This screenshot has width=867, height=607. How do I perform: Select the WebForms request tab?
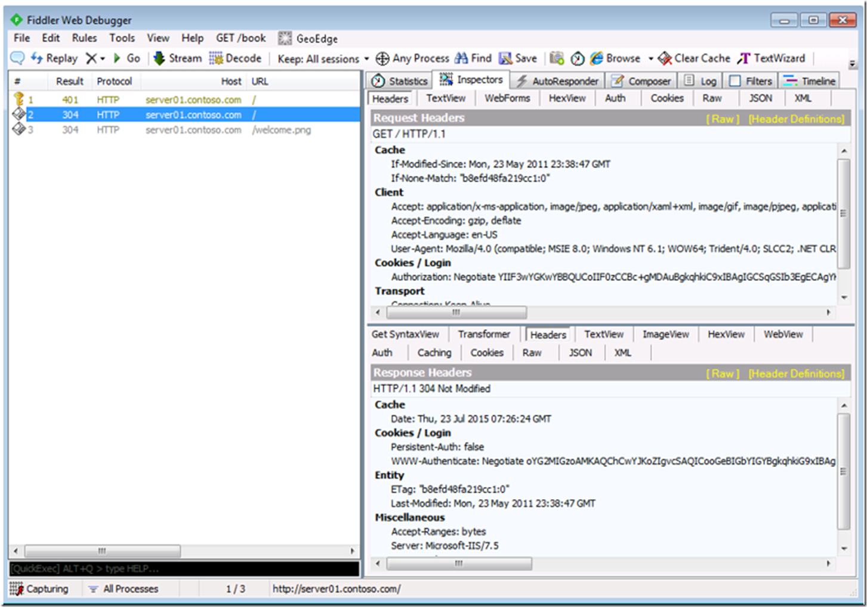click(507, 98)
